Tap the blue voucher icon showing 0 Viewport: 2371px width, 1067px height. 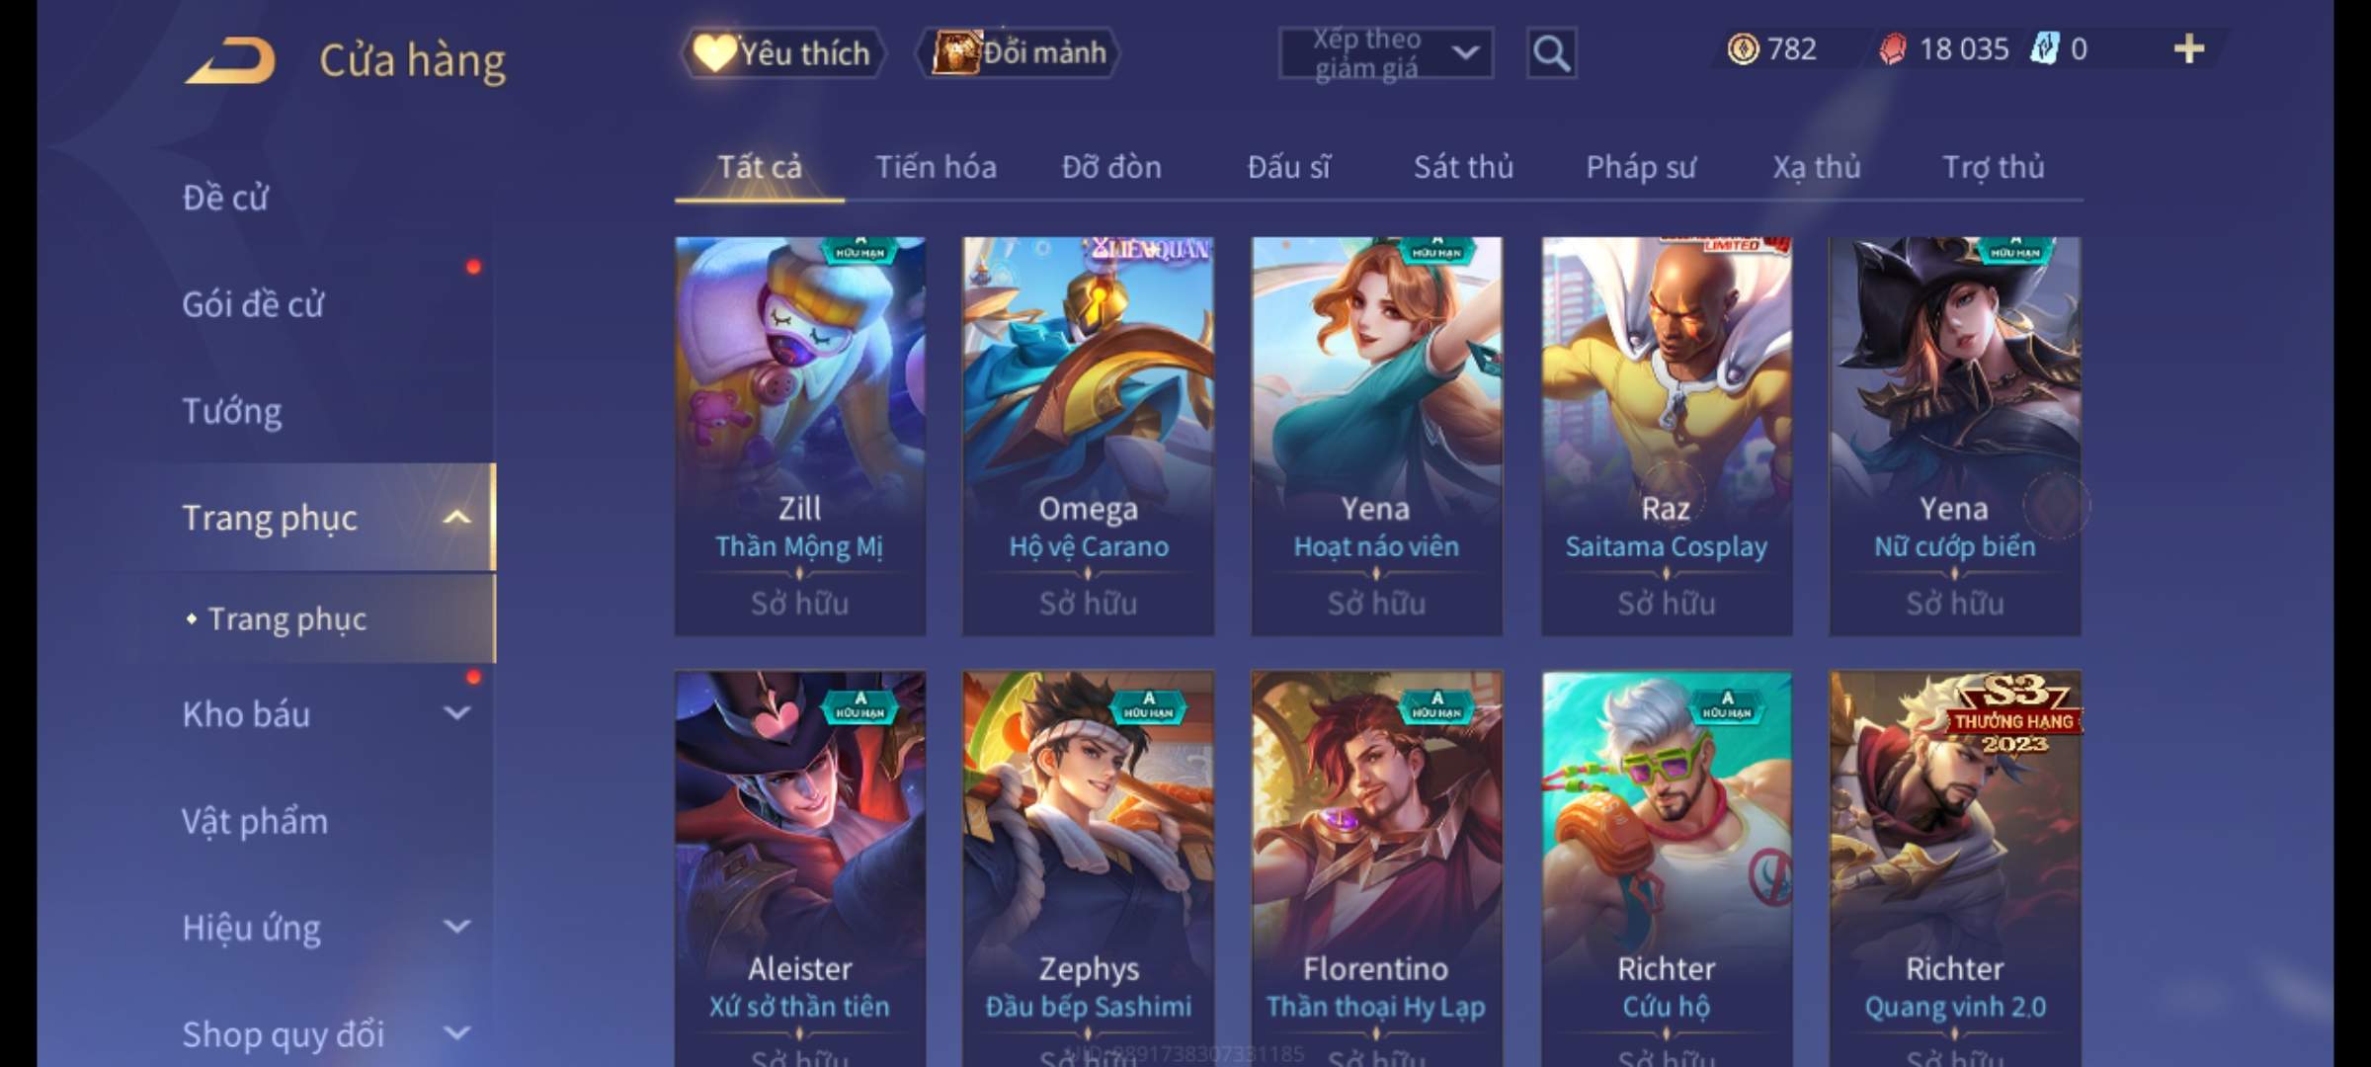pos(2044,48)
